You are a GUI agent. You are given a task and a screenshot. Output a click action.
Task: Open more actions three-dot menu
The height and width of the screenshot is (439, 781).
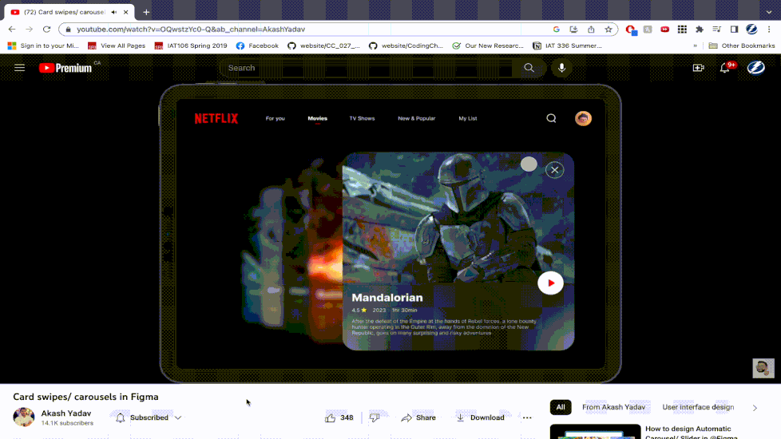coord(527,417)
